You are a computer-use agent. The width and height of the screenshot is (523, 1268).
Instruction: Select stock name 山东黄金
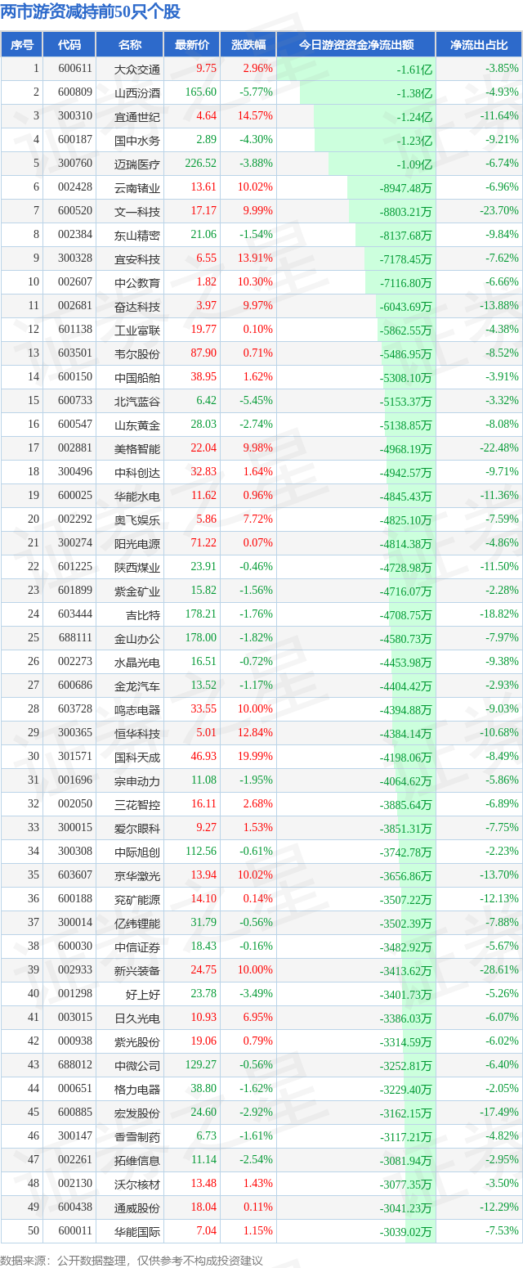point(137,425)
